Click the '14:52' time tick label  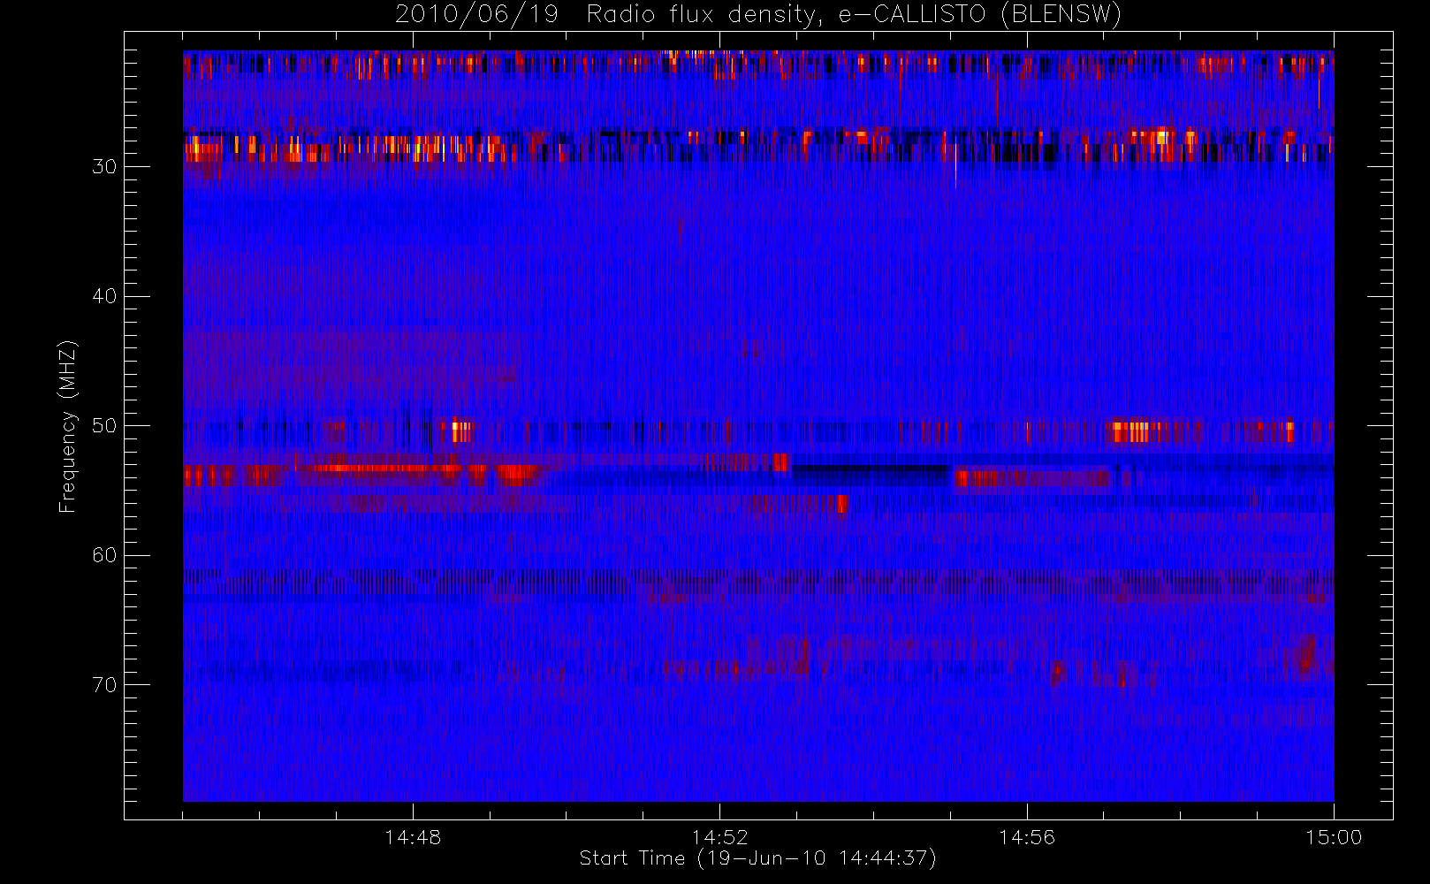point(719,837)
